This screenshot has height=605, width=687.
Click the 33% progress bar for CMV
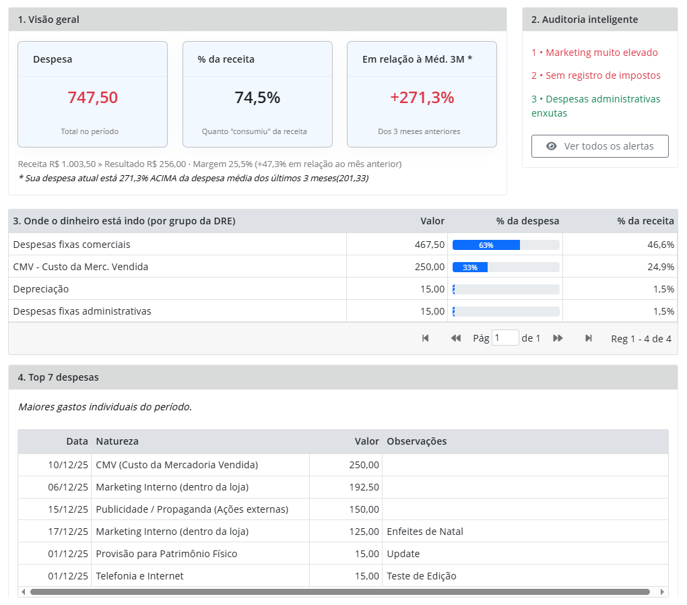pyautogui.click(x=505, y=267)
